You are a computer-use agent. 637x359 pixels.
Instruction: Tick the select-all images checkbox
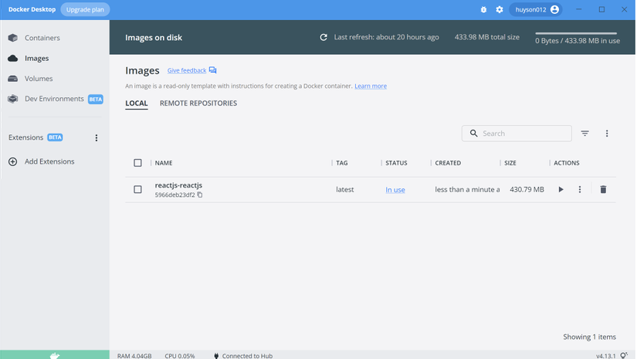137,163
